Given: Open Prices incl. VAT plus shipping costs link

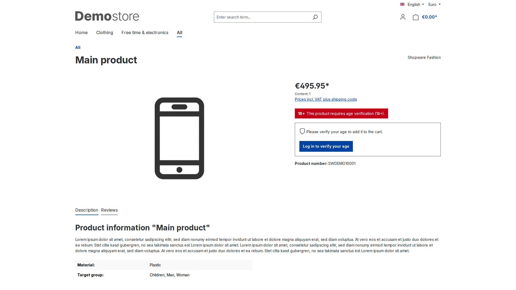Looking at the screenshot, I should point(326,99).
